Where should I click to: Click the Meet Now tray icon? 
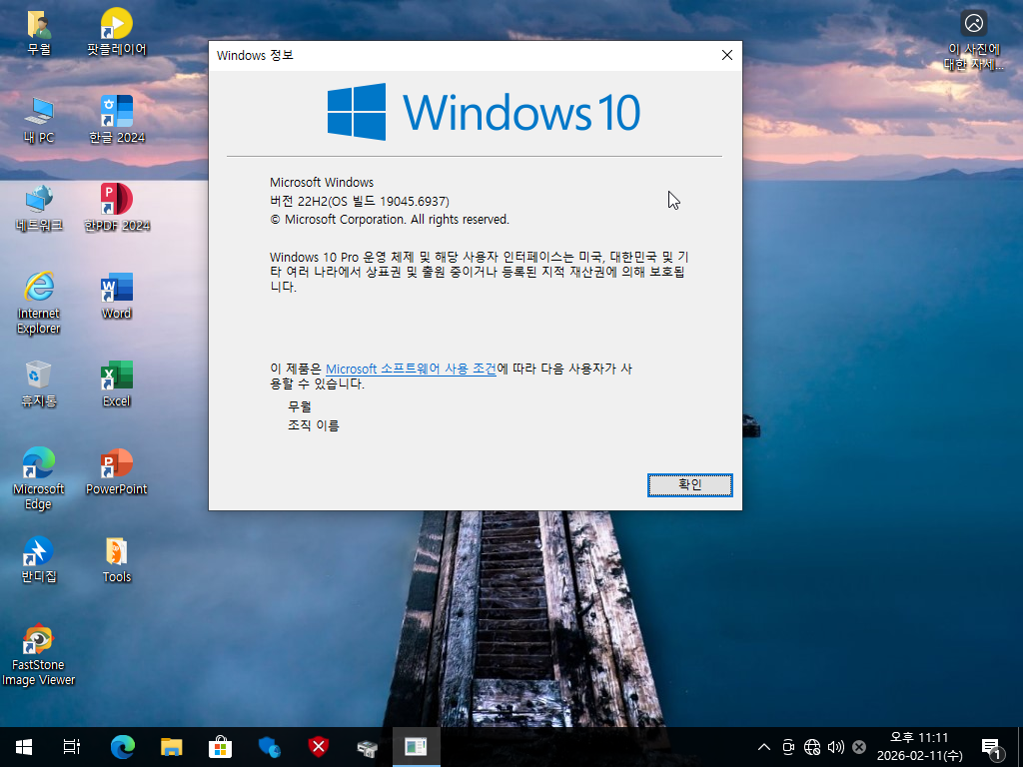(x=788, y=747)
